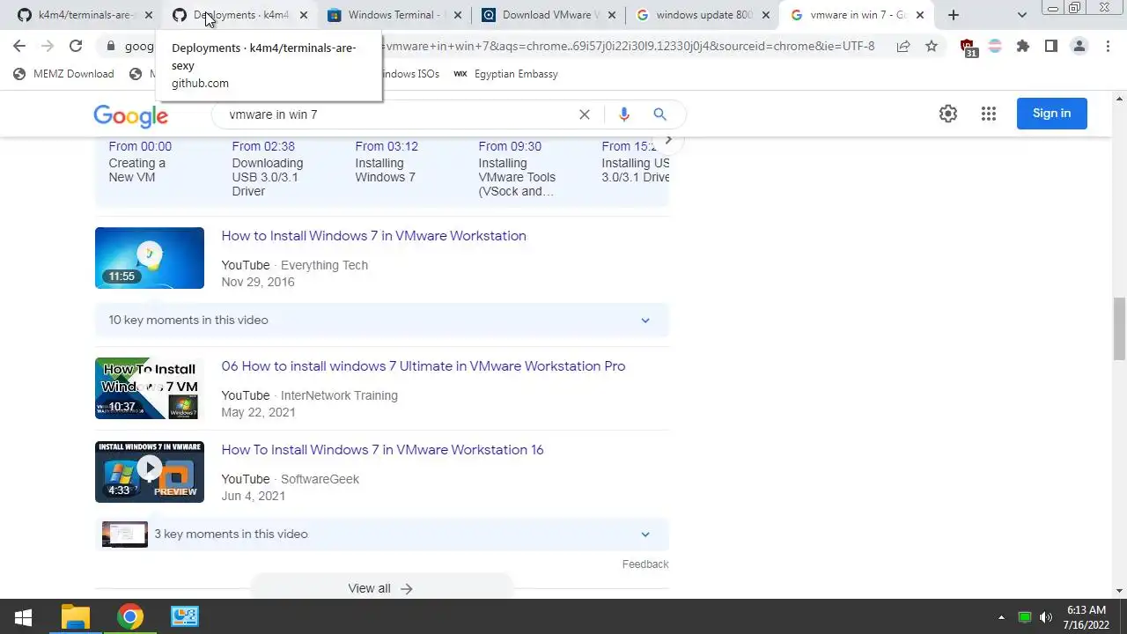Switch to the Windows Terminal tab
The height and width of the screenshot is (634, 1127).
coord(392,15)
